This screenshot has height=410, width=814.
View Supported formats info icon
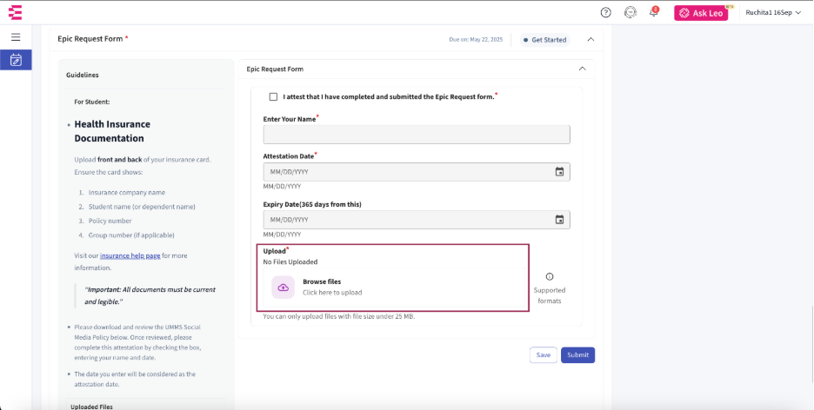pyautogui.click(x=550, y=277)
